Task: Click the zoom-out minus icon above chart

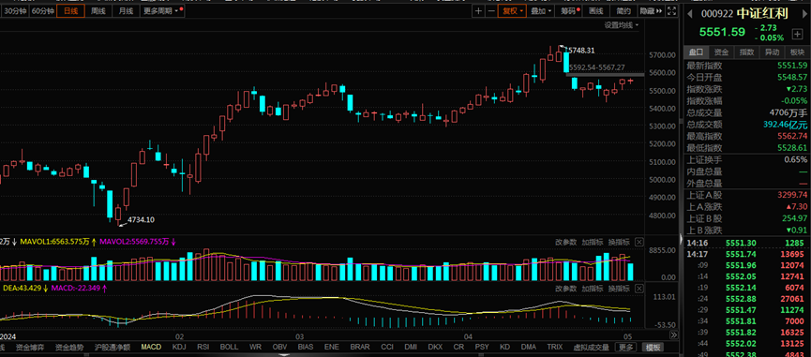Action: [x=491, y=11]
